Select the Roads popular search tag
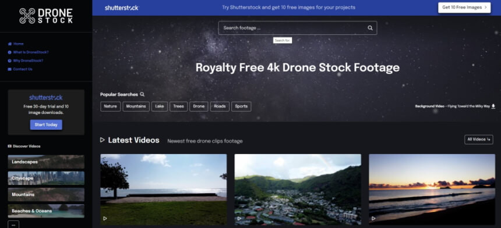This screenshot has height=228, width=501. [x=220, y=106]
